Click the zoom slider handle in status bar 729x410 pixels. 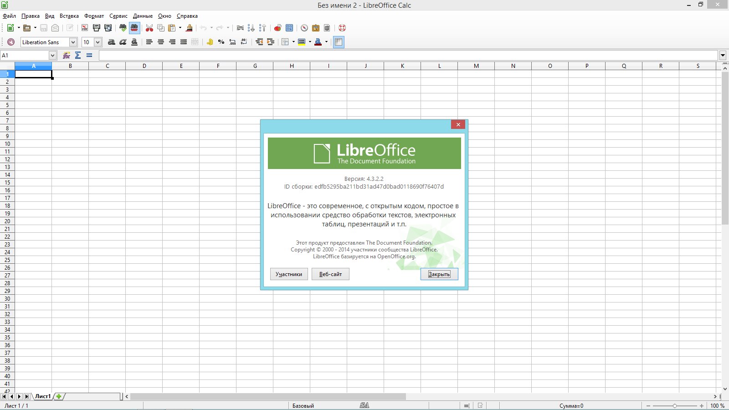675,405
